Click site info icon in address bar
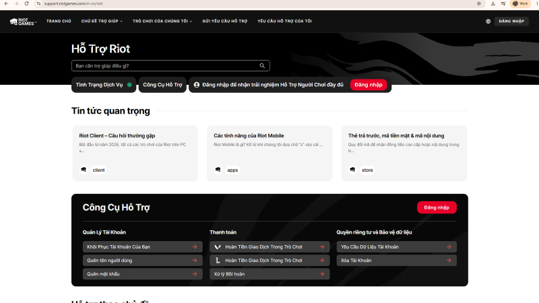This screenshot has width=539, height=303. point(39,3)
